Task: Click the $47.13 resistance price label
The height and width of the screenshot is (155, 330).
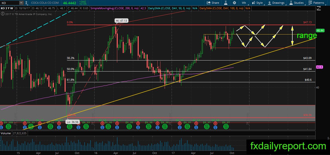Action: point(308,22)
